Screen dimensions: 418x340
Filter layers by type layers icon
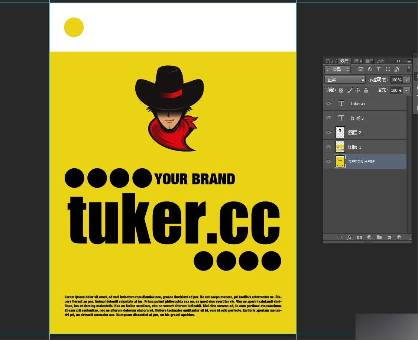click(x=379, y=69)
